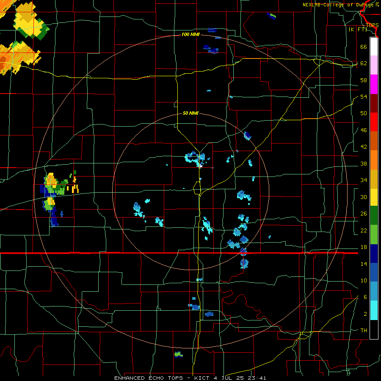Click the legend value "2"
Image resolution: width=381 pixels, height=381 pixels.
coord(365,314)
